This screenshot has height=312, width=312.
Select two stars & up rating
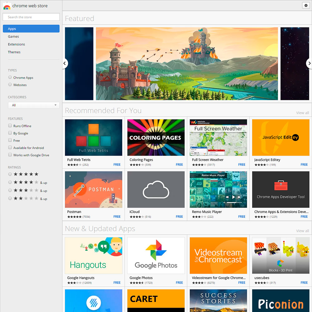click(x=10, y=198)
